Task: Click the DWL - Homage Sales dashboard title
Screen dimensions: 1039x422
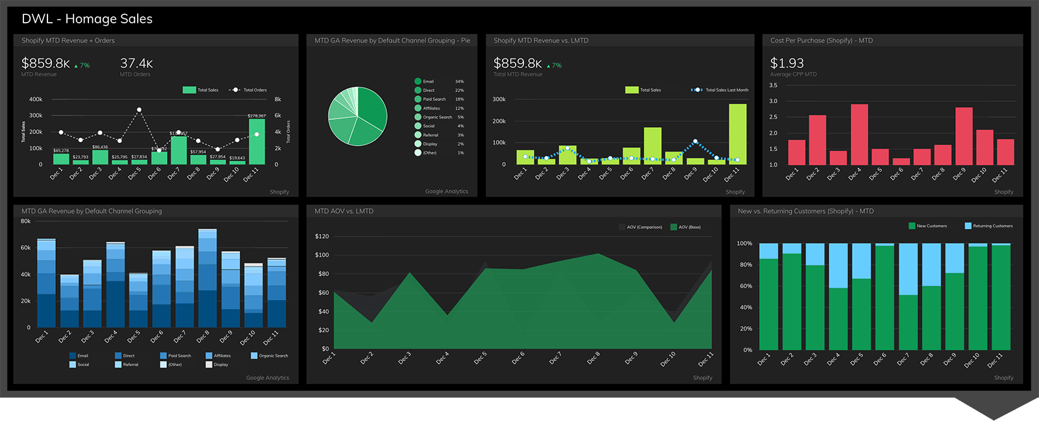Action: tap(87, 19)
